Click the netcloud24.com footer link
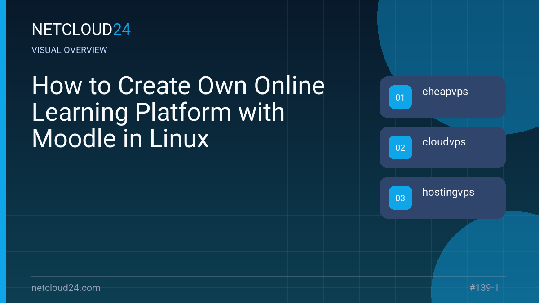Viewport: 539px width, 303px height. click(66, 288)
